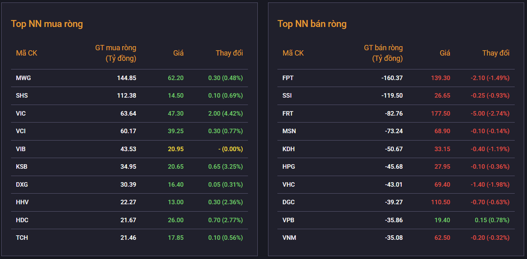Open the VIC ticker row
Screen dimensions: 527x259
pyautogui.click(x=130, y=114)
